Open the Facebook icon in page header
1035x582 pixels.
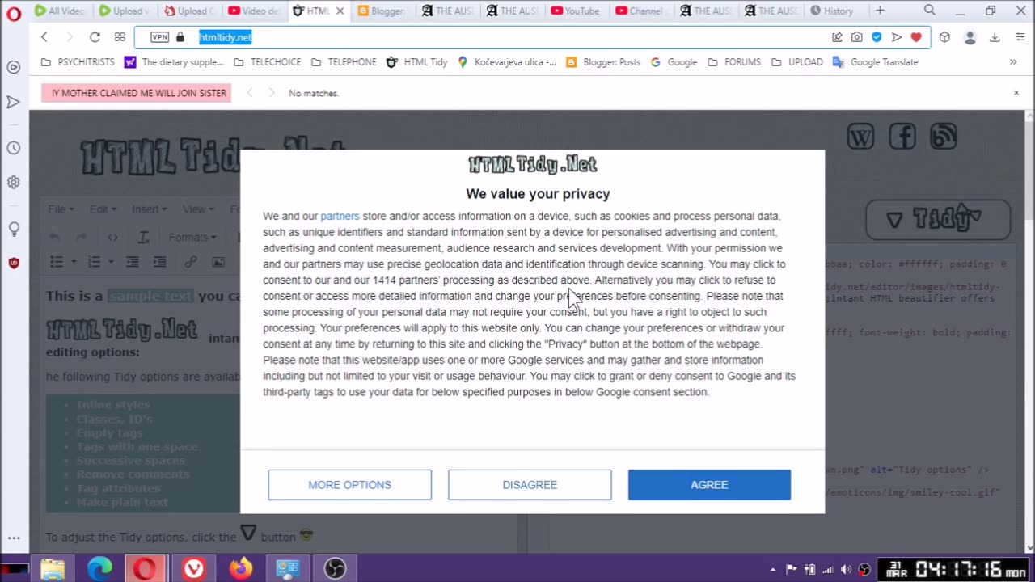[902, 137]
